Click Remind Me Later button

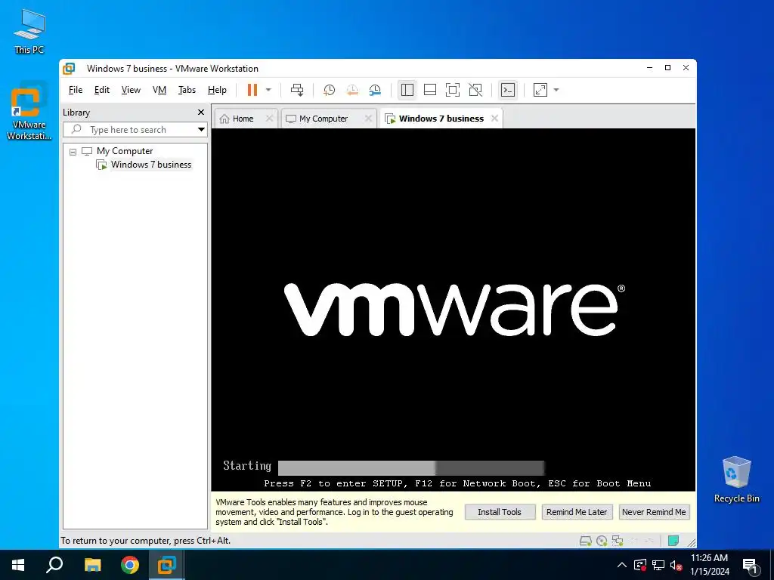point(577,512)
